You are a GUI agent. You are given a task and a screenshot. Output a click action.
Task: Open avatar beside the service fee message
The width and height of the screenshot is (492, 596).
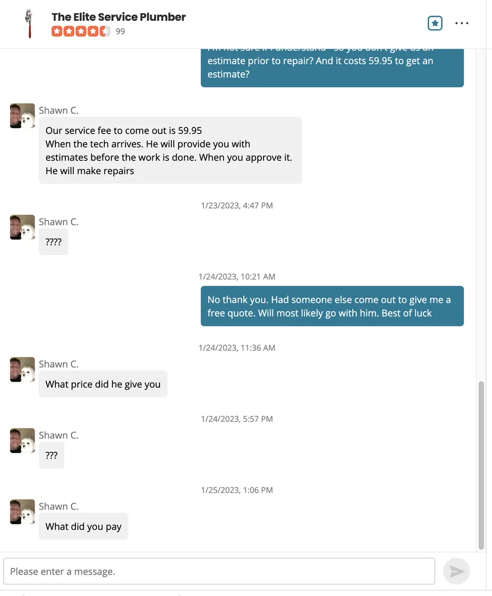22,116
